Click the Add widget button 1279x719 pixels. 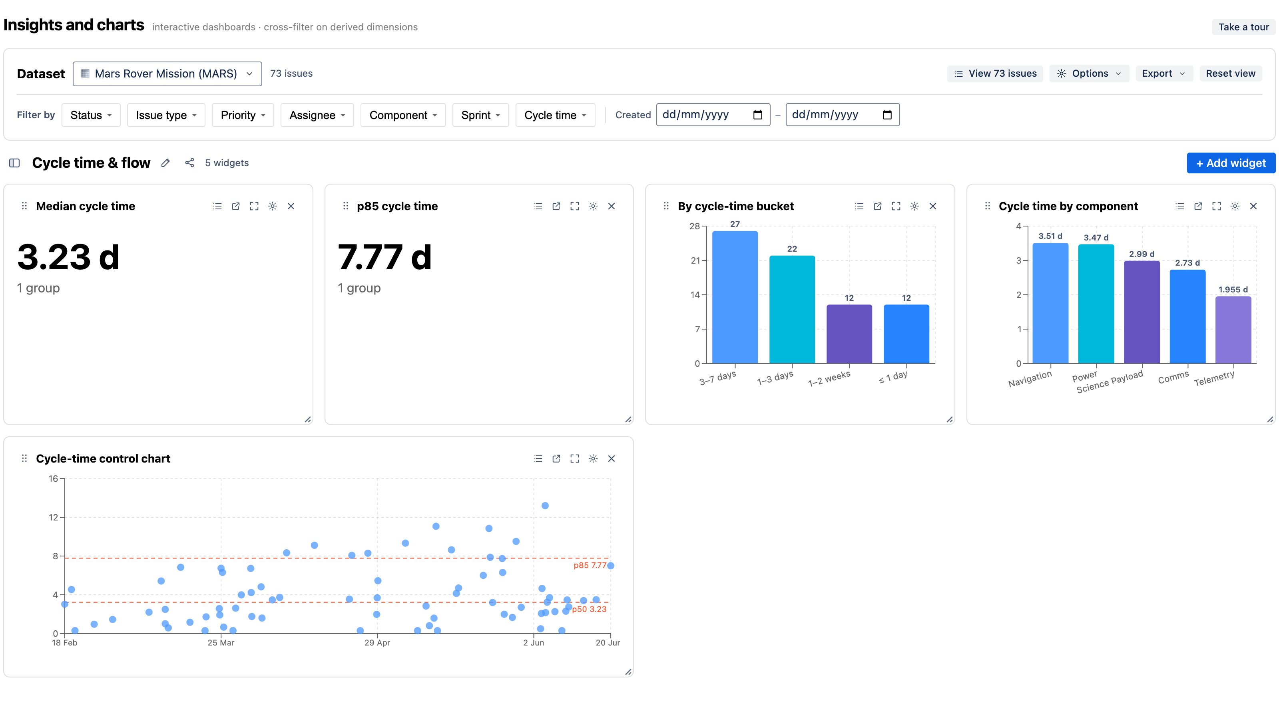coord(1231,163)
